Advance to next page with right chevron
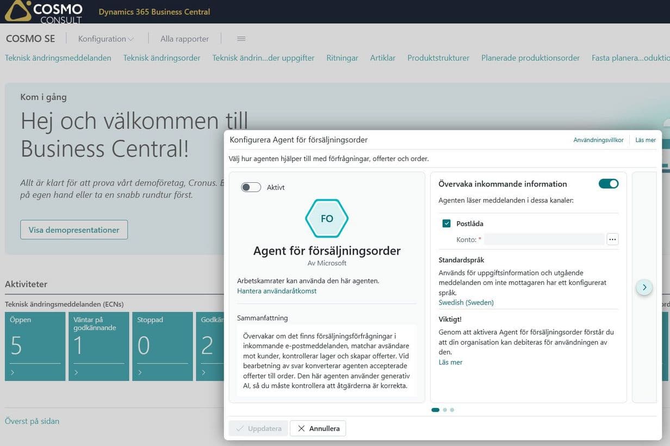 [644, 287]
